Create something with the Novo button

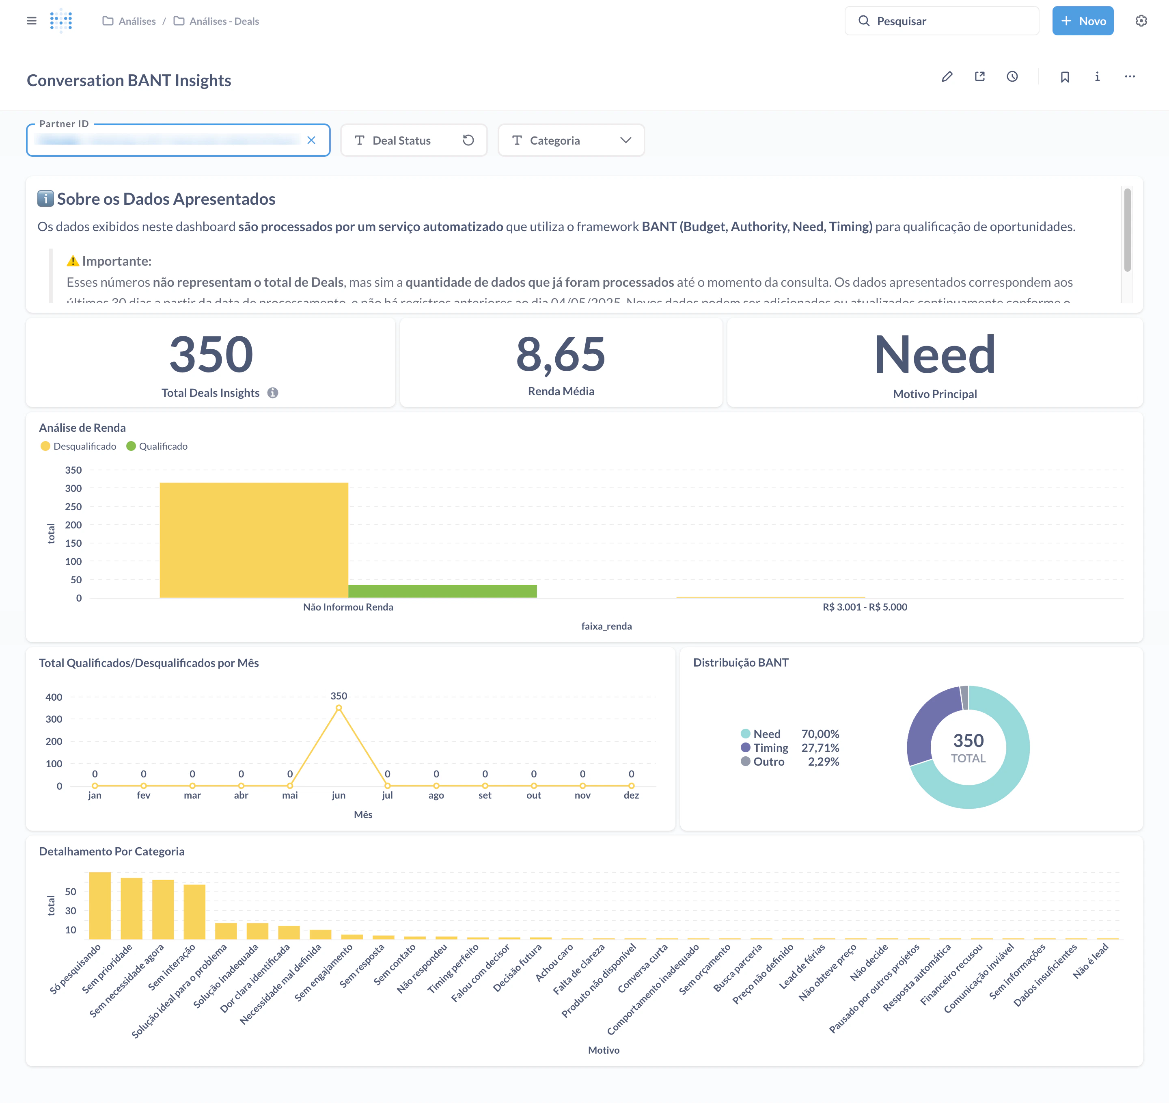[x=1083, y=21]
